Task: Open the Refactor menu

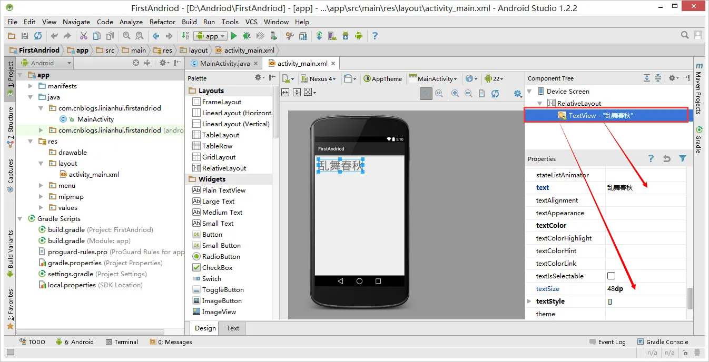Action: pyautogui.click(x=162, y=22)
